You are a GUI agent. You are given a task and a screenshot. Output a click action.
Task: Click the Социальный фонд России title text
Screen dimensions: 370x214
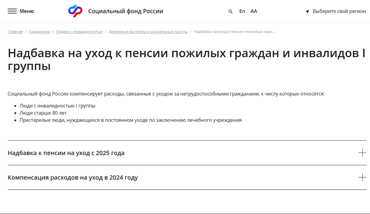click(126, 11)
